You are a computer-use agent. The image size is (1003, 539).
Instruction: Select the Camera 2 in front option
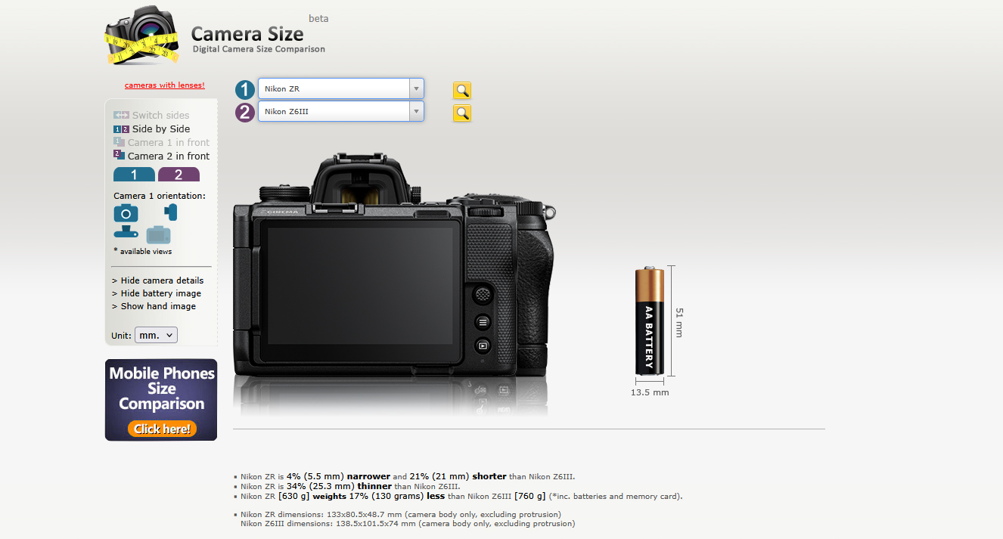161,156
